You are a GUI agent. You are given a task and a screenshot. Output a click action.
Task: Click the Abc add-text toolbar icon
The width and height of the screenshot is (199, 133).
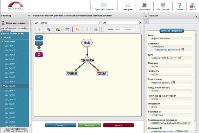49,29
